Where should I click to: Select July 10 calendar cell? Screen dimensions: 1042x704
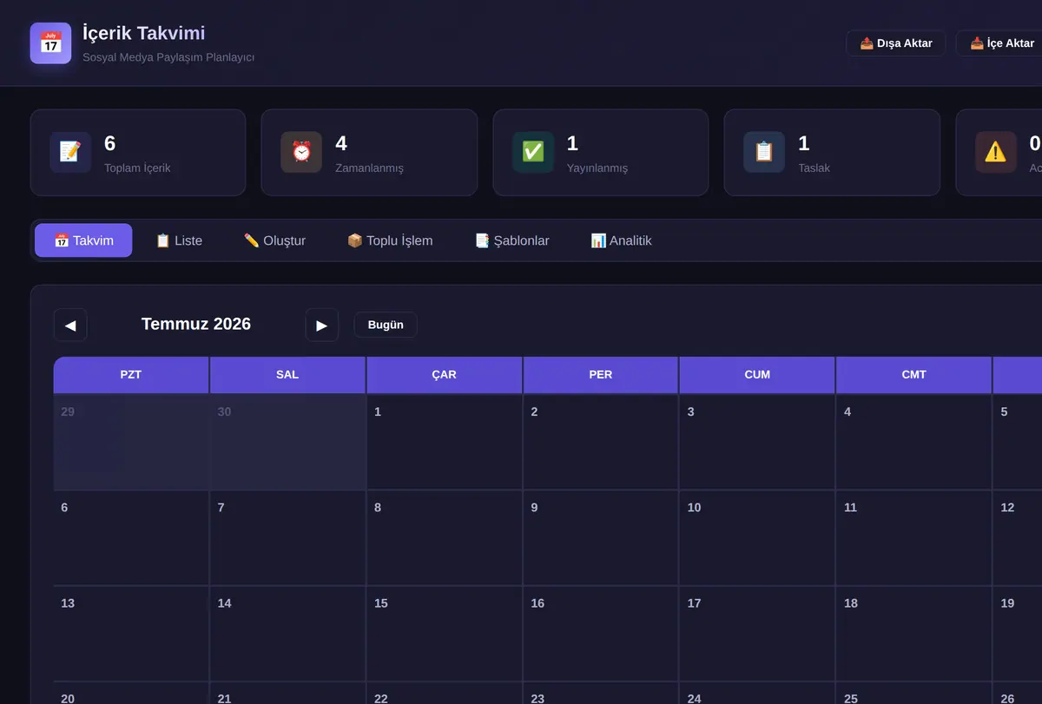coord(757,538)
